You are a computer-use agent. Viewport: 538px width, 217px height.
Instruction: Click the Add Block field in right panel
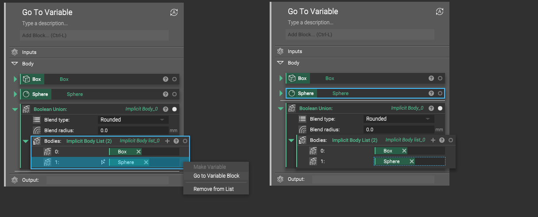(x=360, y=34)
